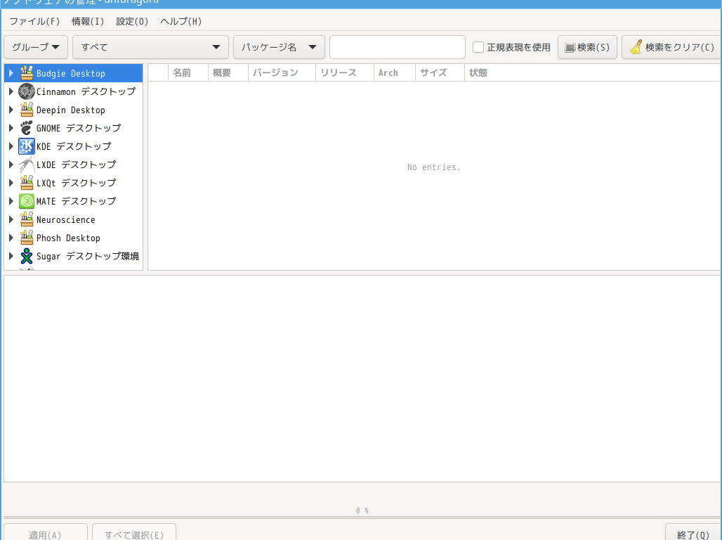Select the Deepin Desktop group row
722x540 pixels.
pyautogui.click(x=74, y=110)
